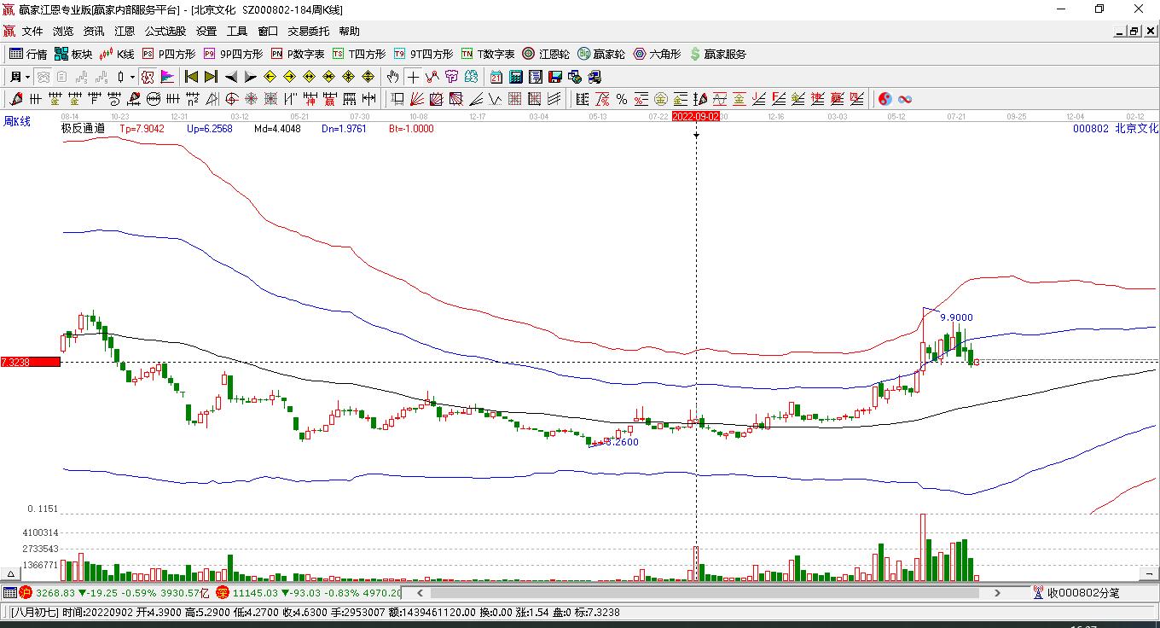Click the 收000802分笔 status link

(x=1082, y=592)
